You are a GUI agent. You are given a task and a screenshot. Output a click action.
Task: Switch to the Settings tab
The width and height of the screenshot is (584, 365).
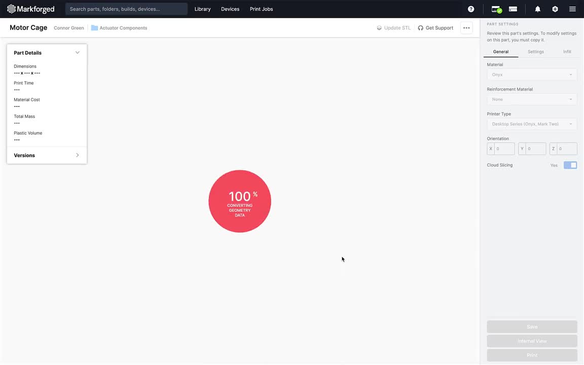(x=535, y=52)
